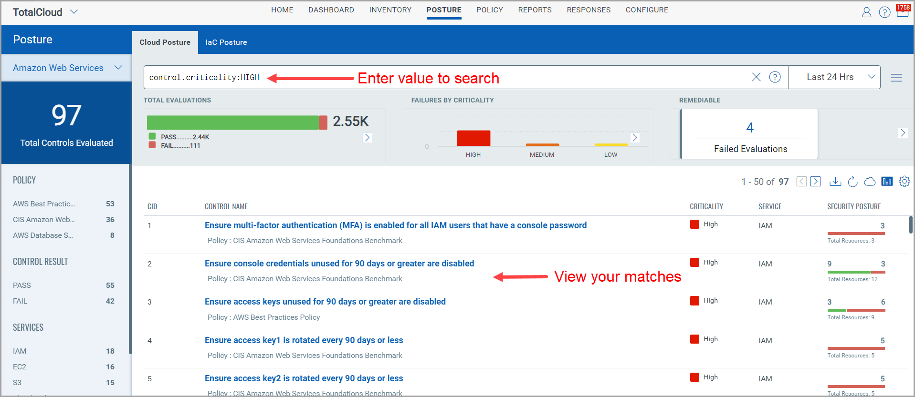Open the CONFIGURE menu
915x397 pixels.
pyautogui.click(x=647, y=10)
